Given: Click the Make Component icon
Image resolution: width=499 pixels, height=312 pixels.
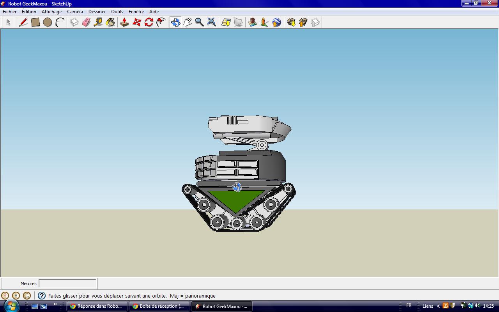Looking at the screenshot, I should click(x=74, y=22).
